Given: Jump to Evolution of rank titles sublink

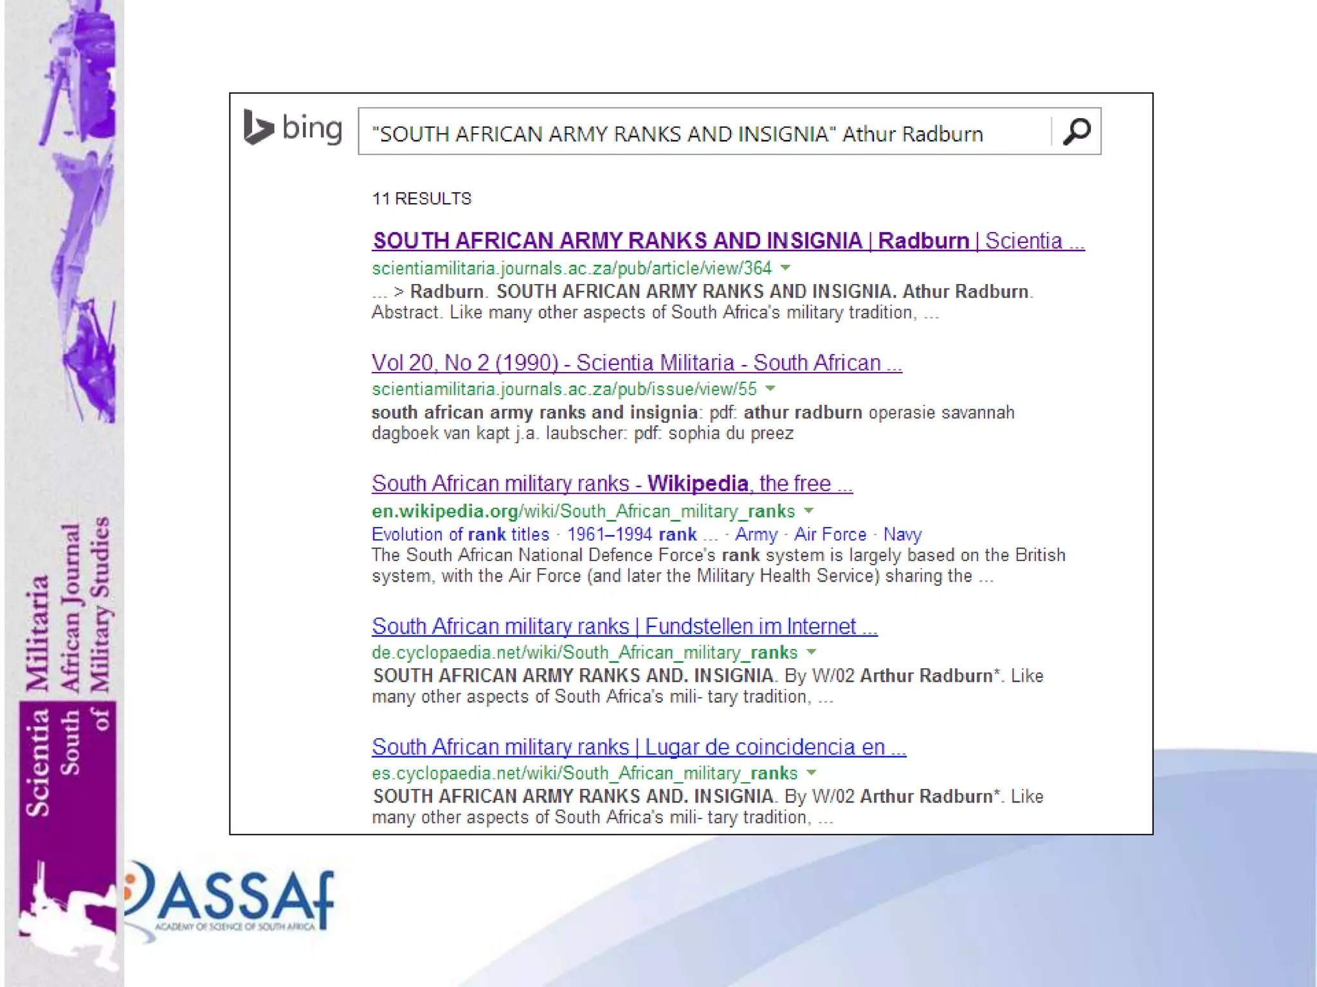Looking at the screenshot, I should pos(460,534).
